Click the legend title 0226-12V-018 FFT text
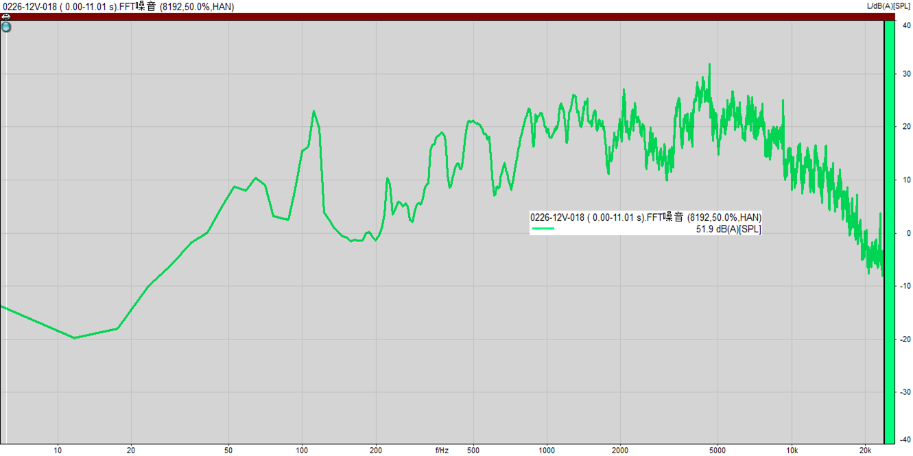 click(x=645, y=217)
